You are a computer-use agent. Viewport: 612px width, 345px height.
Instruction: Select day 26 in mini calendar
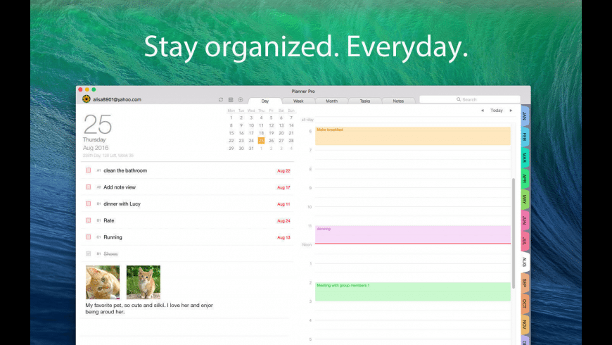(272, 141)
